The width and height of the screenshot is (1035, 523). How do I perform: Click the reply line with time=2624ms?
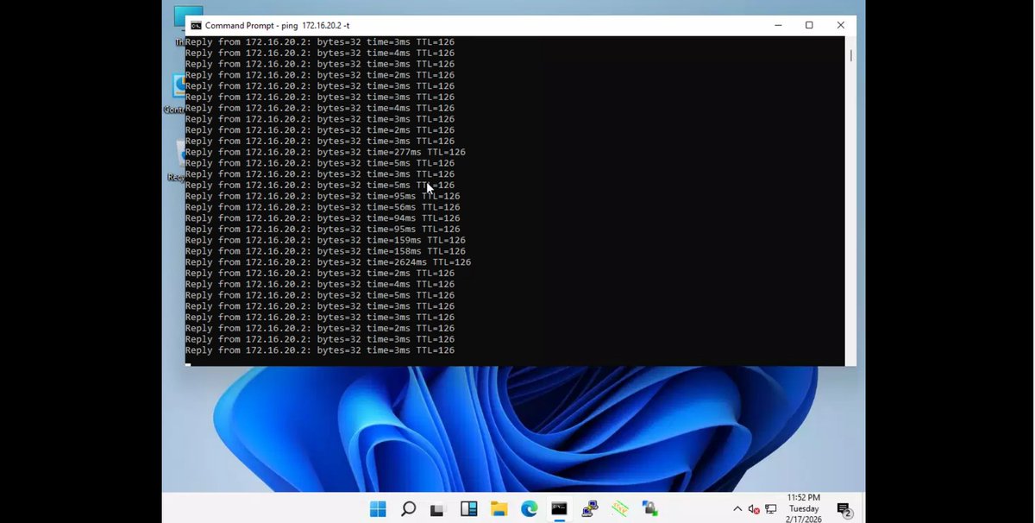click(328, 262)
